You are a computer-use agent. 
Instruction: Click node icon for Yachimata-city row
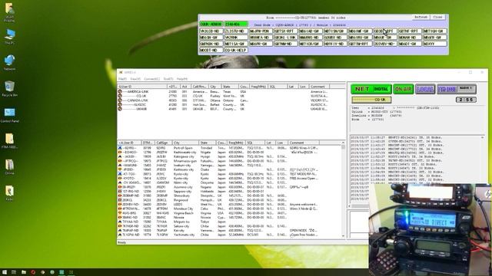tap(120, 235)
